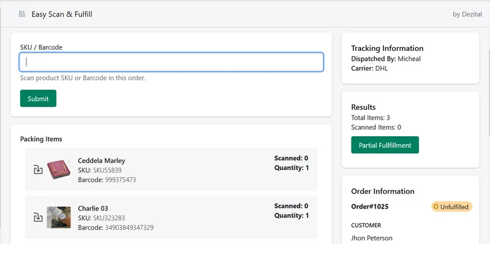Click the Partial Fullfillment button
490x276 pixels.
385,145
